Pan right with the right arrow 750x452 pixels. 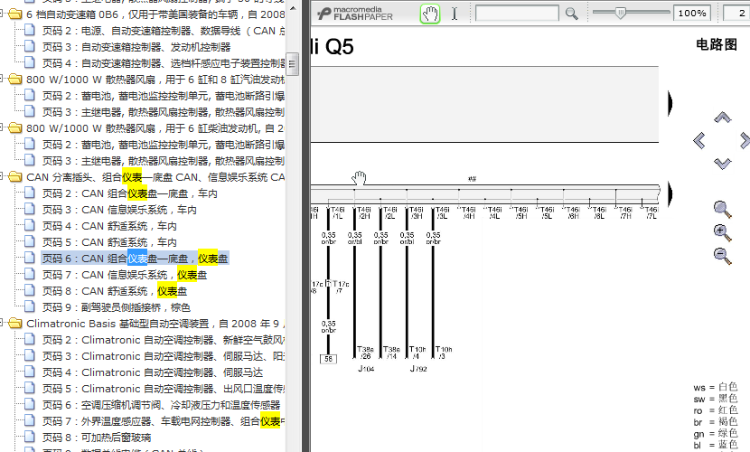(x=745, y=141)
